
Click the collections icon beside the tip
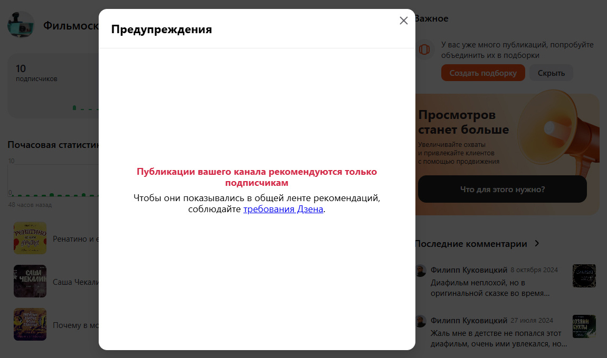tap(424, 49)
